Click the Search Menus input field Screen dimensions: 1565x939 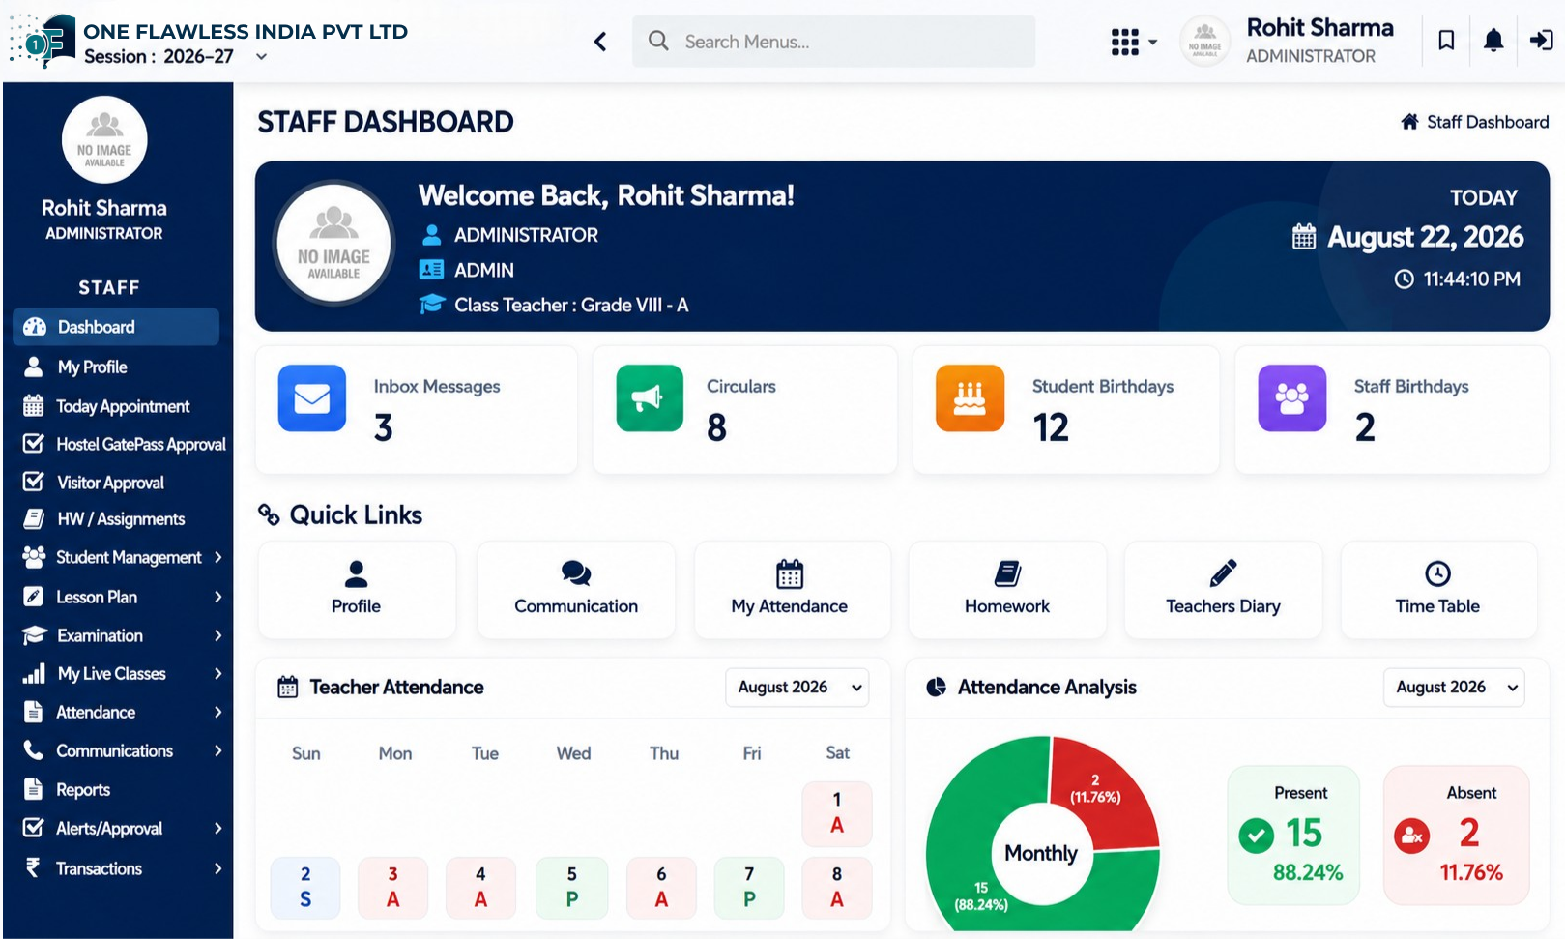click(x=833, y=42)
